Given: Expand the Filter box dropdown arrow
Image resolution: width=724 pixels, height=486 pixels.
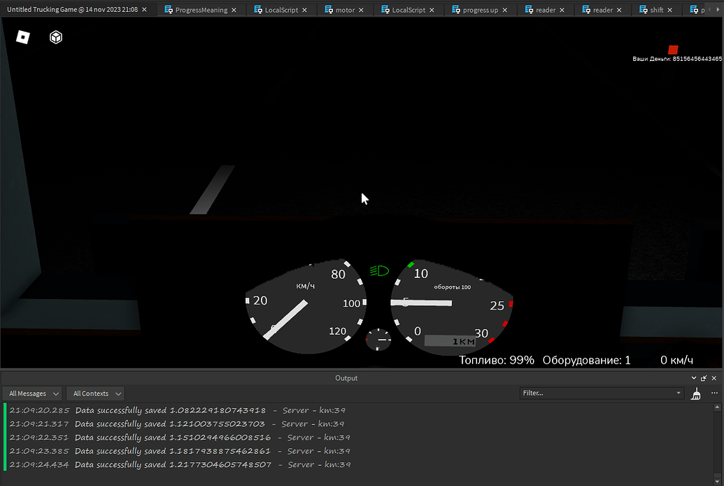Looking at the screenshot, I should (x=679, y=394).
